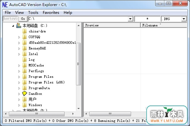This screenshot has width=190, height=126.
Task: Select the ProgramData folder icon
Action: click(x=24, y=88)
